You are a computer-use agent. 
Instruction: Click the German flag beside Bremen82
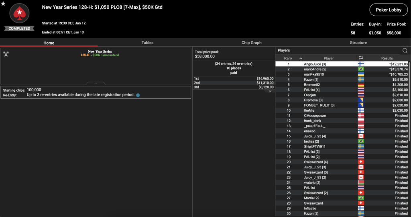(361, 85)
